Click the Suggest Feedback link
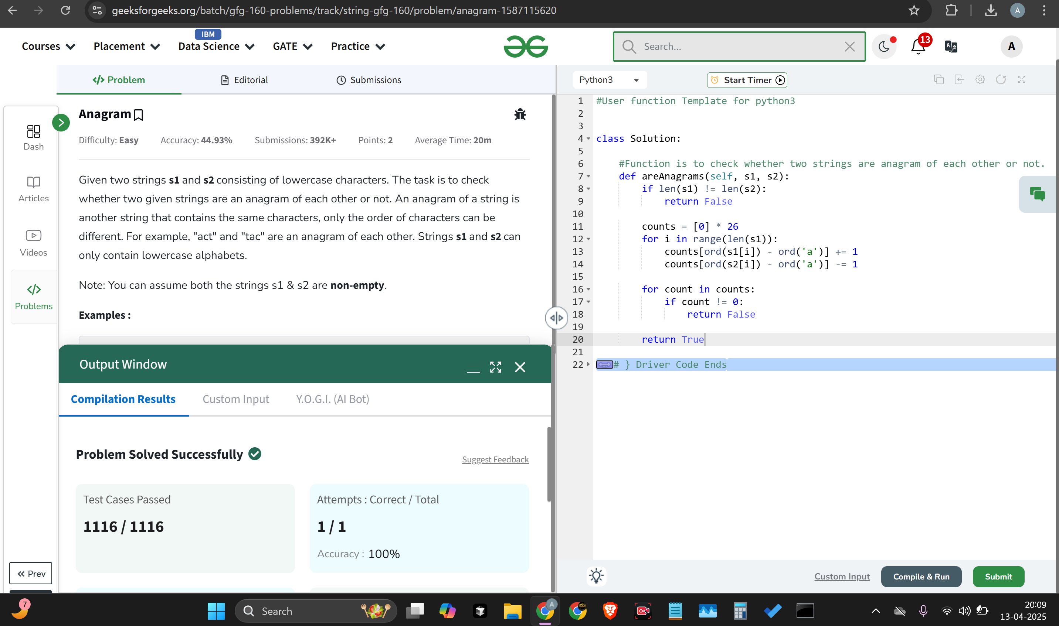1059x626 pixels. [x=495, y=459]
